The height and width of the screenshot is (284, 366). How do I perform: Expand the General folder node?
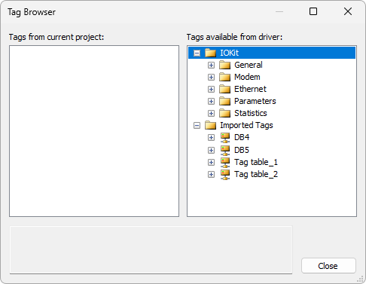point(211,65)
